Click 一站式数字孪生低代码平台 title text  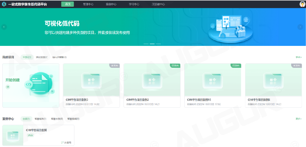(28, 4)
